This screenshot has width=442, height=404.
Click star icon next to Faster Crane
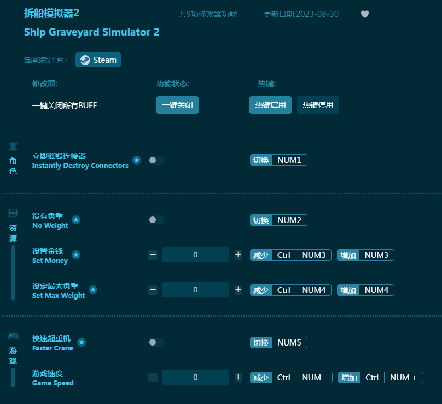[x=82, y=342]
